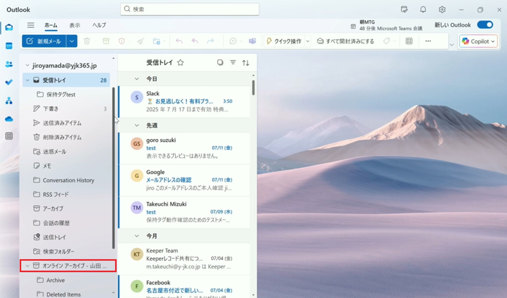Open the goro suzuki test email
Image resolution: width=507 pixels, height=298 pixels.
[184, 148]
